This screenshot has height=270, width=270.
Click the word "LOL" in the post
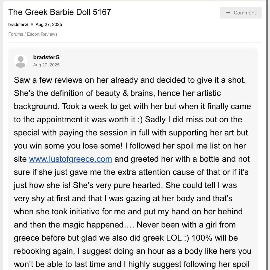[173, 238]
